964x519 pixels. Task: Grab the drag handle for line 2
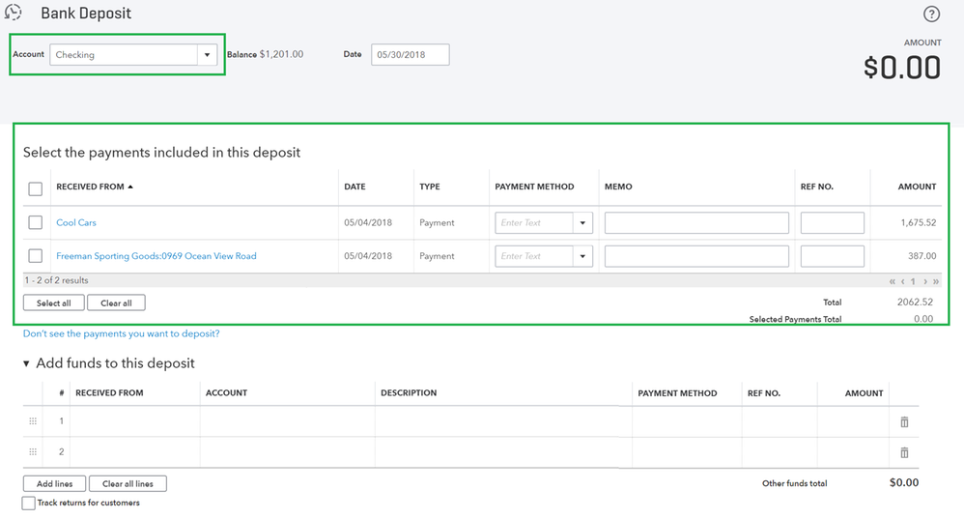(x=33, y=451)
